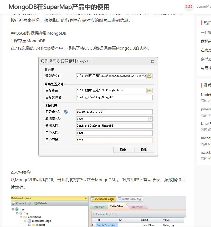This screenshot has height=227, width=211.
Task: Focus the 用户名称 field showing osgb
Action: 114,133
